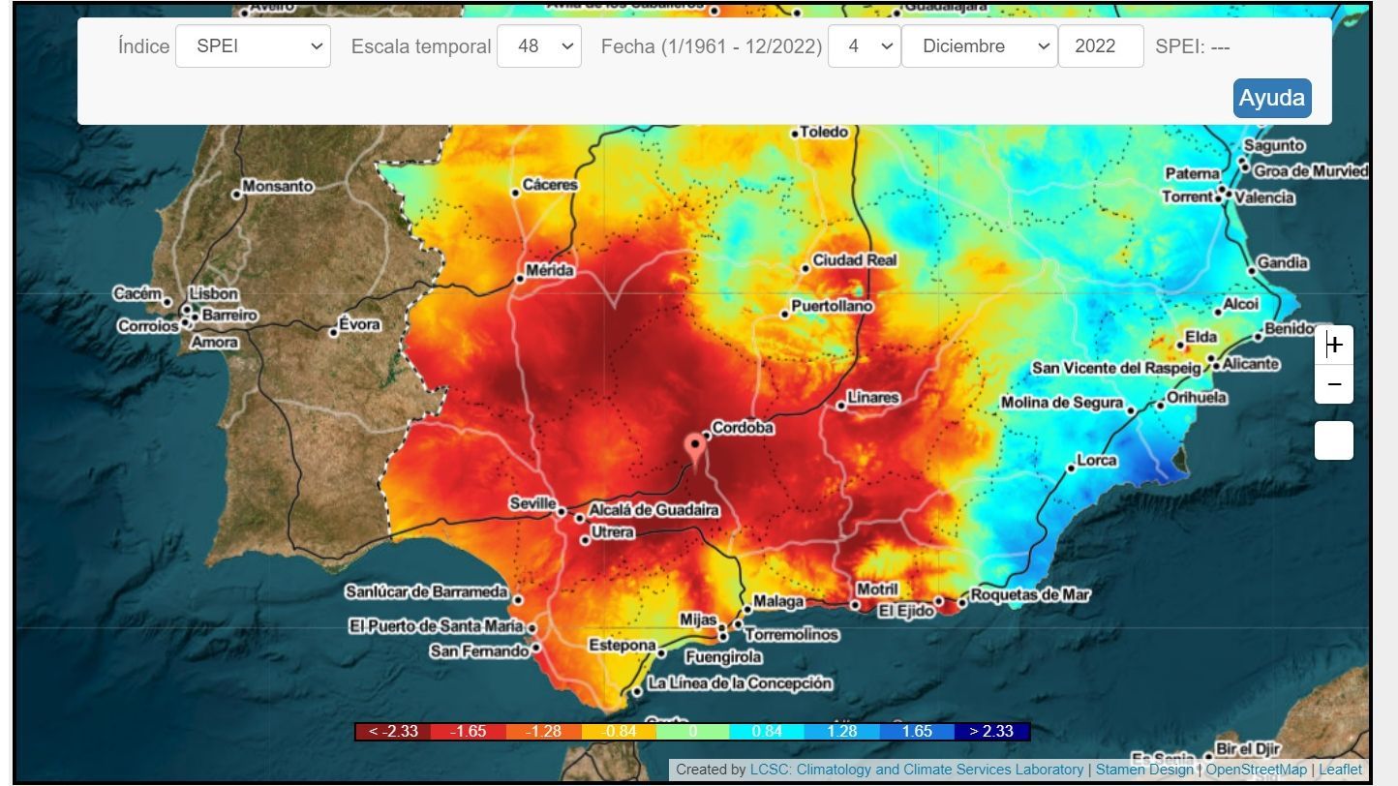This screenshot has width=1398, height=786.
Task: Open the date week number dropdown
Action: [864, 46]
